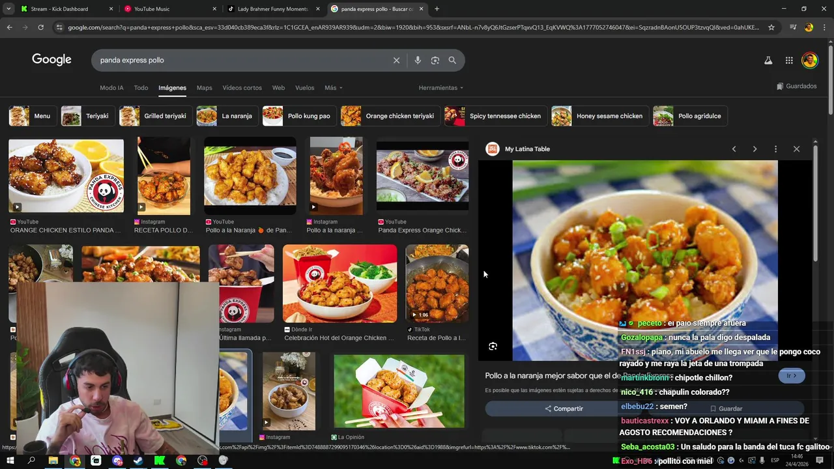Image resolution: width=834 pixels, height=469 pixels.
Task: Filter images by La naranja chip
Action: 227,116
